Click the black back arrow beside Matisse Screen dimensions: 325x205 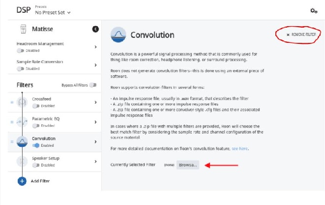point(95,29)
